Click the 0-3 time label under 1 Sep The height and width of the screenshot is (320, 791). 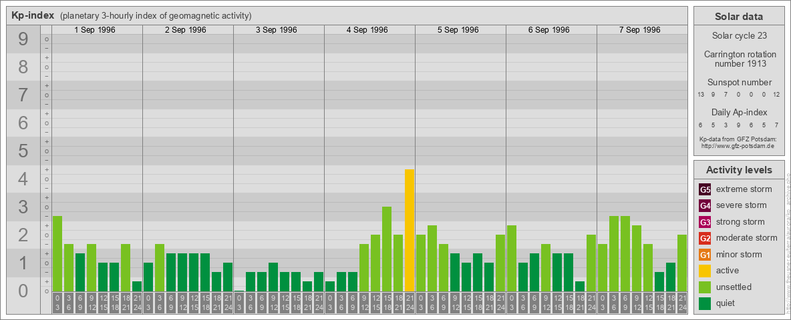tap(57, 303)
